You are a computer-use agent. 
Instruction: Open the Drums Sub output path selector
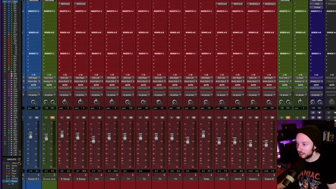(49, 81)
